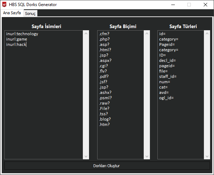Click the .pdf? entry
This screenshot has height=175, width=214.
104,76
